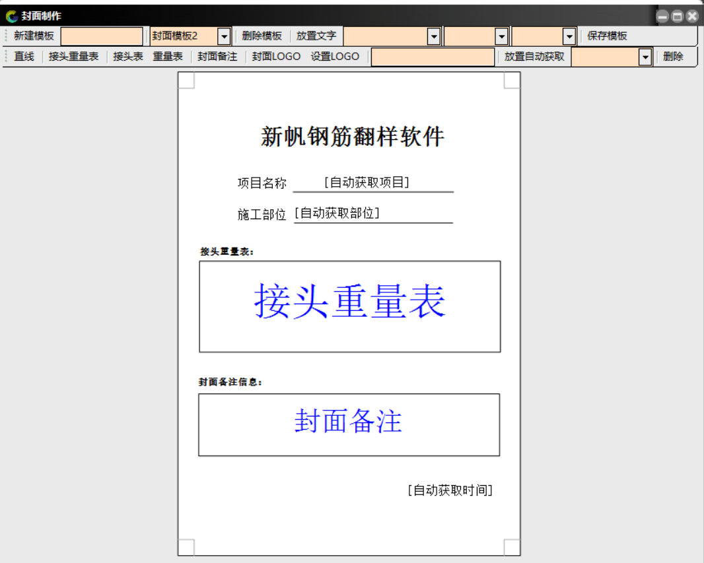Select the 直线 line tool
704x563 pixels.
24,57
